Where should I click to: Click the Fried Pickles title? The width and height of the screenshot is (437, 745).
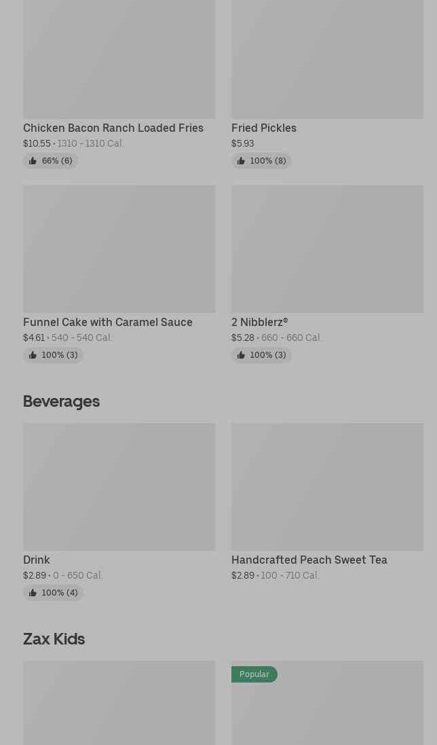[x=264, y=128]
